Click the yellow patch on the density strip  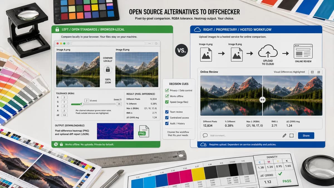(x=198, y=174)
